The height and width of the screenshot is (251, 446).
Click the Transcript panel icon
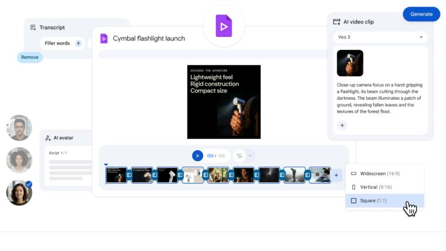[x=32, y=27]
